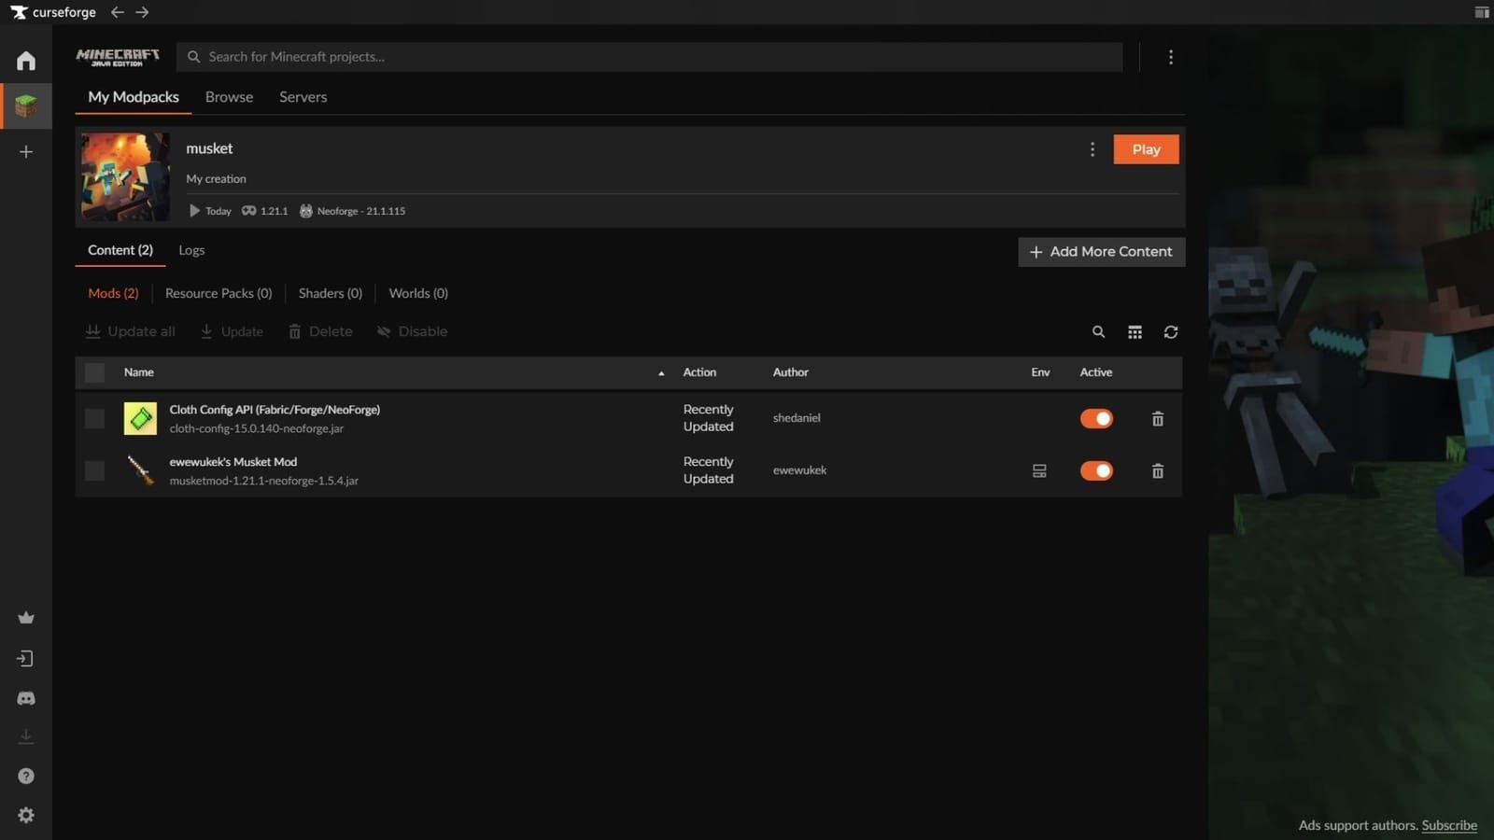Open the three-dot menu beside the Play button

(1092, 148)
